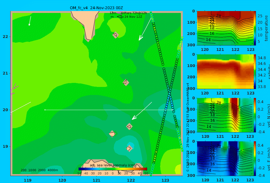Click the vertical CSIRO BoM OceanMAPS copyright text
Viewport: 270px width, 183px height.
[188, 127]
